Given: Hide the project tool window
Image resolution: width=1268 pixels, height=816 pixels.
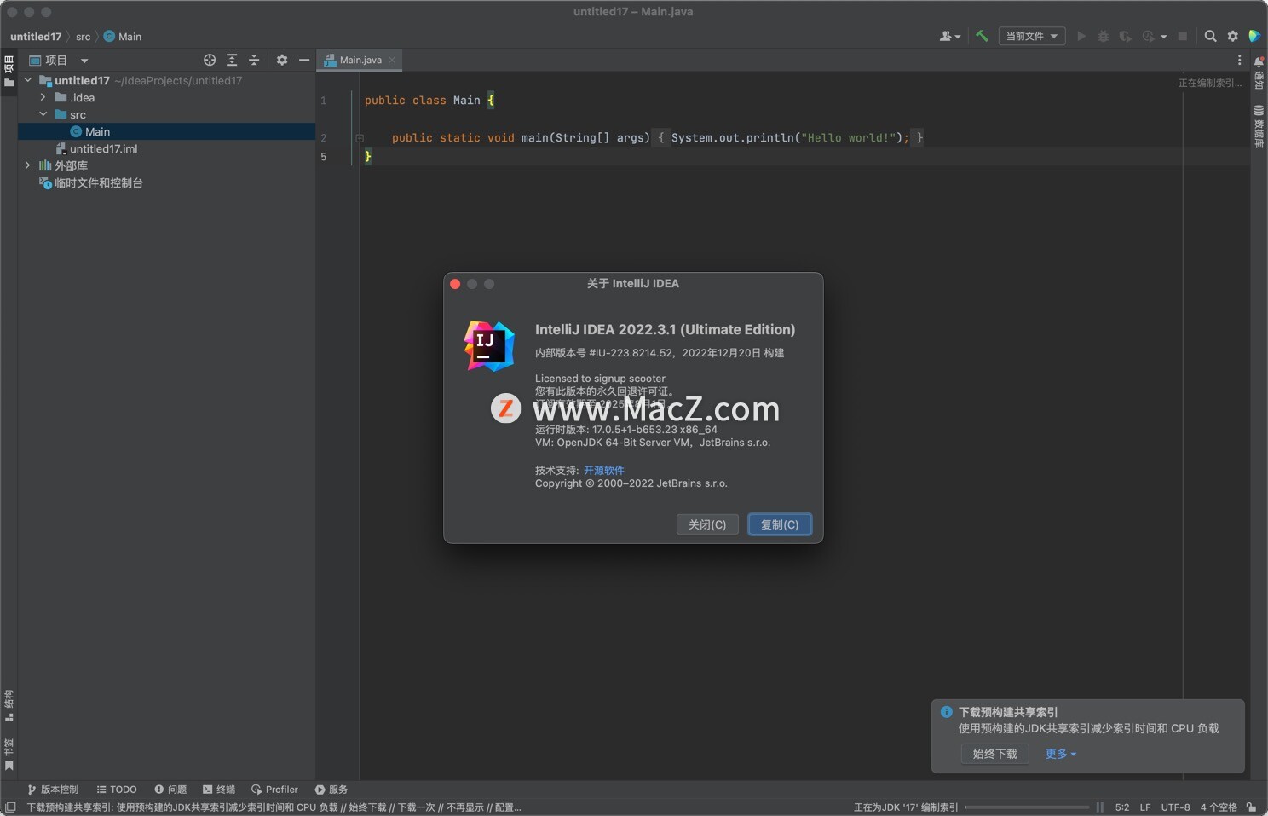Looking at the screenshot, I should (x=304, y=60).
